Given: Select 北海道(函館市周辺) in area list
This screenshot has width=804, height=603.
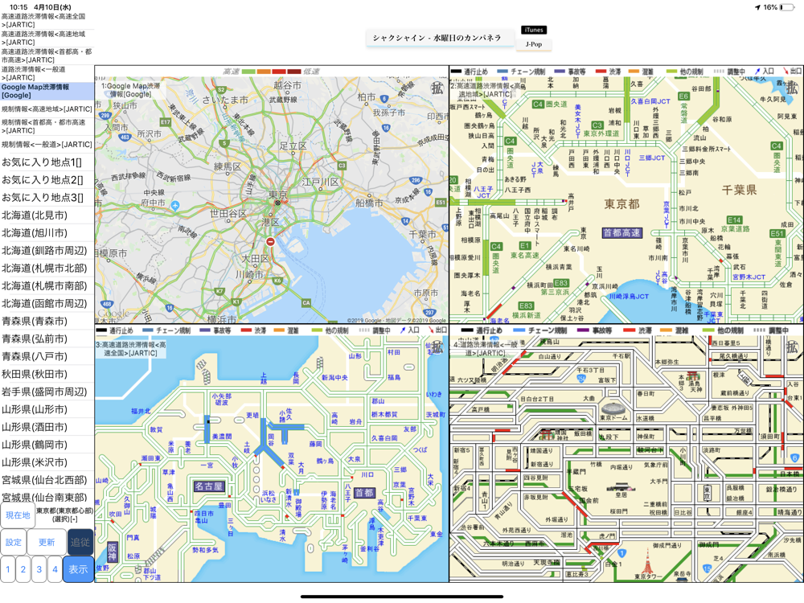Looking at the screenshot, I should (x=47, y=304).
